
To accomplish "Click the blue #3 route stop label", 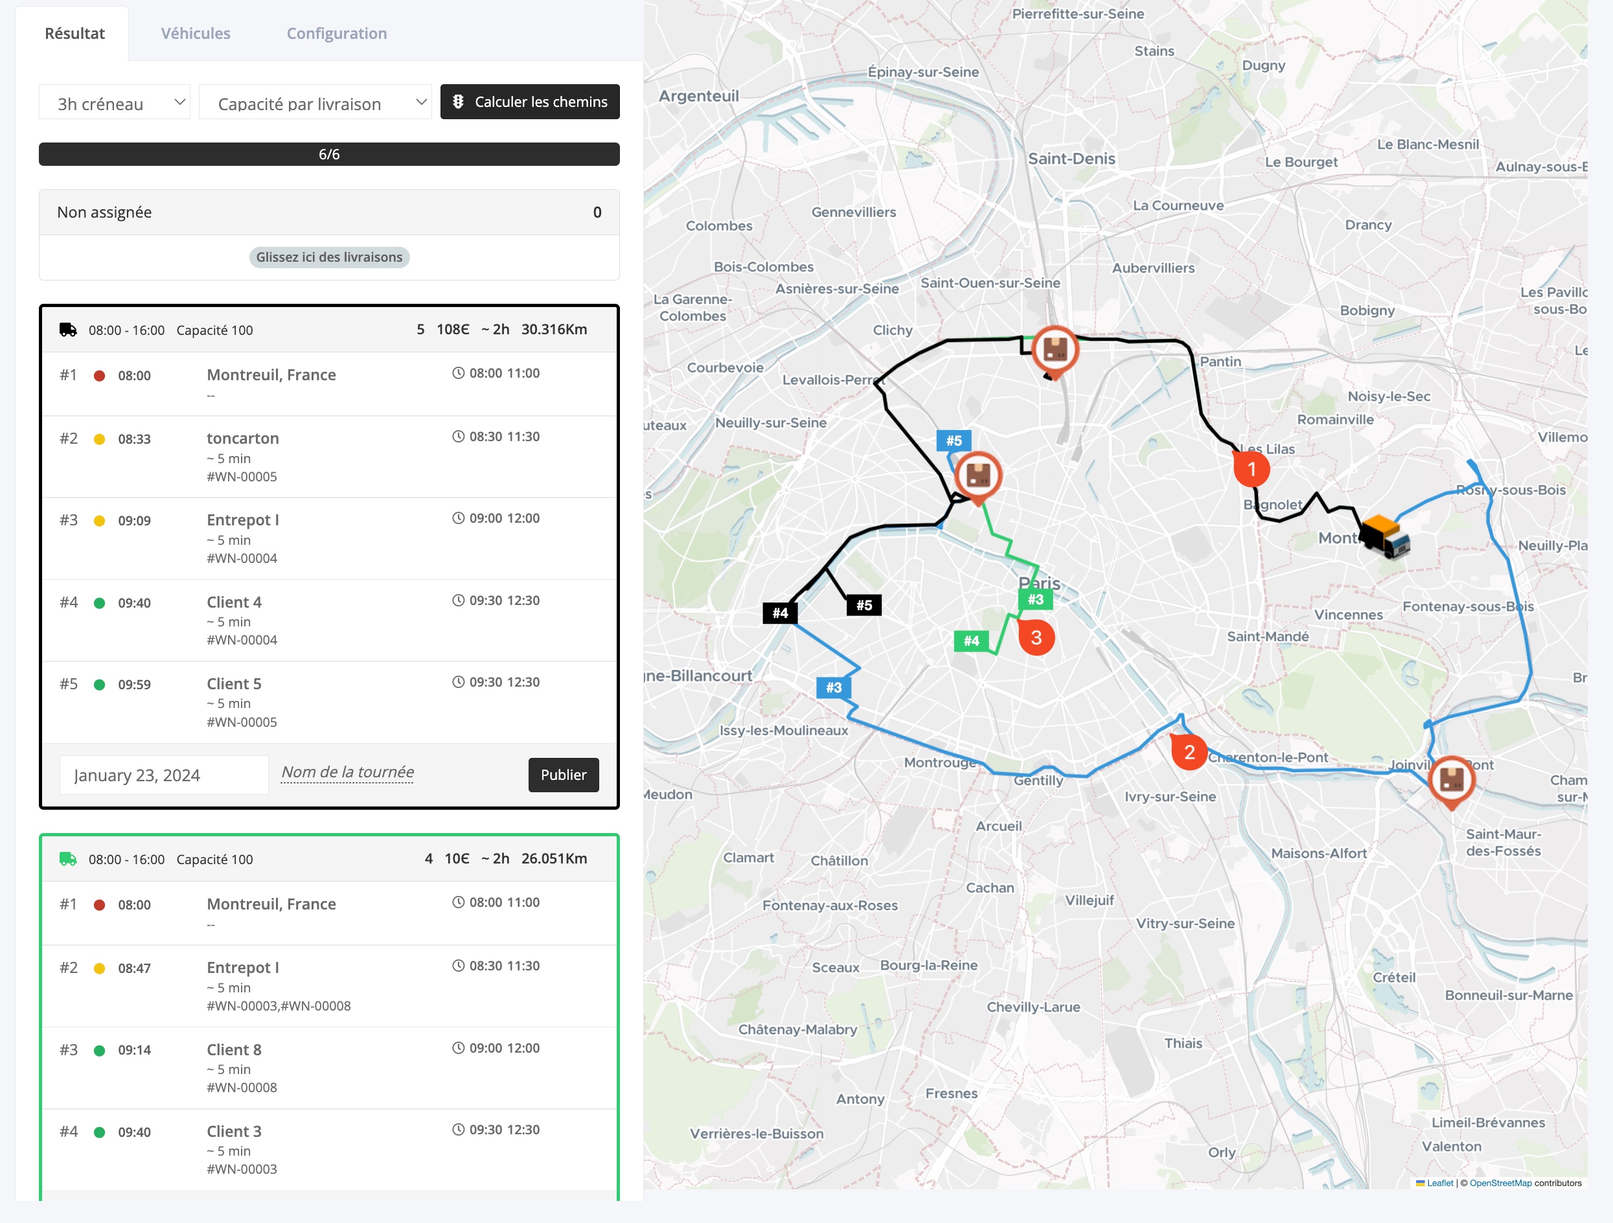I will point(834,687).
